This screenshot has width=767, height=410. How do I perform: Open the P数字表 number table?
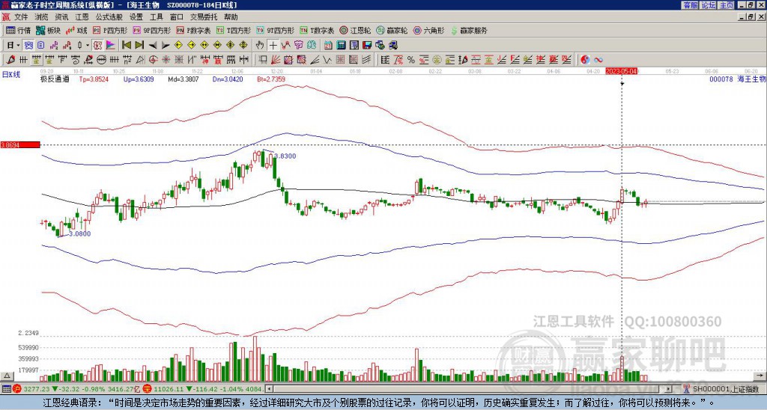(193, 30)
